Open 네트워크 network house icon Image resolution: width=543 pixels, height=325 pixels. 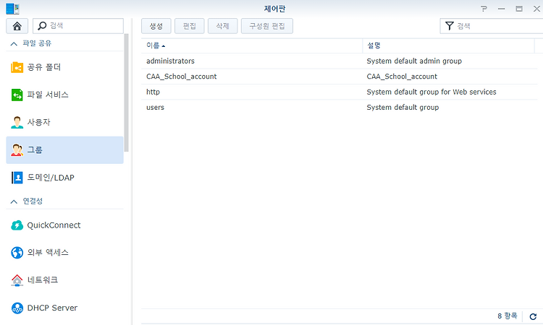(x=17, y=280)
